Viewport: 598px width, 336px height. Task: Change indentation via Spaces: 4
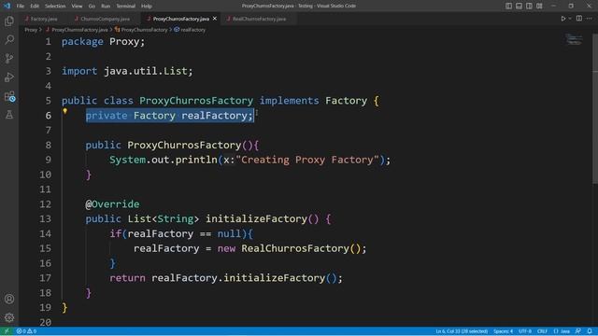(503, 331)
